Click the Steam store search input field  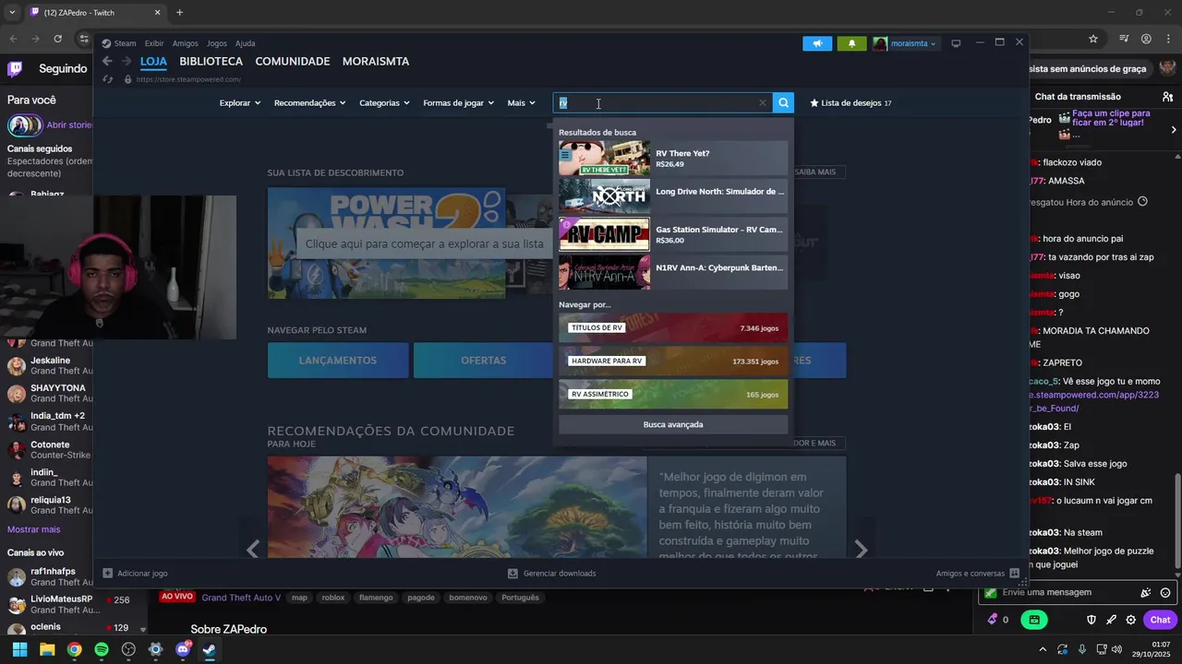click(660, 103)
